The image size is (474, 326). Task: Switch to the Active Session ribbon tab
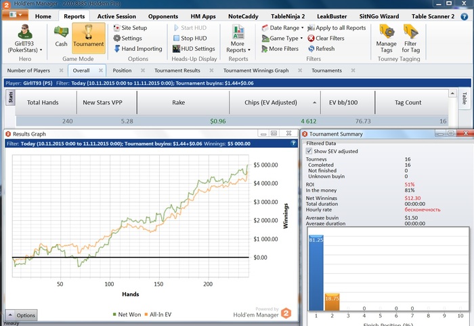tap(116, 16)
